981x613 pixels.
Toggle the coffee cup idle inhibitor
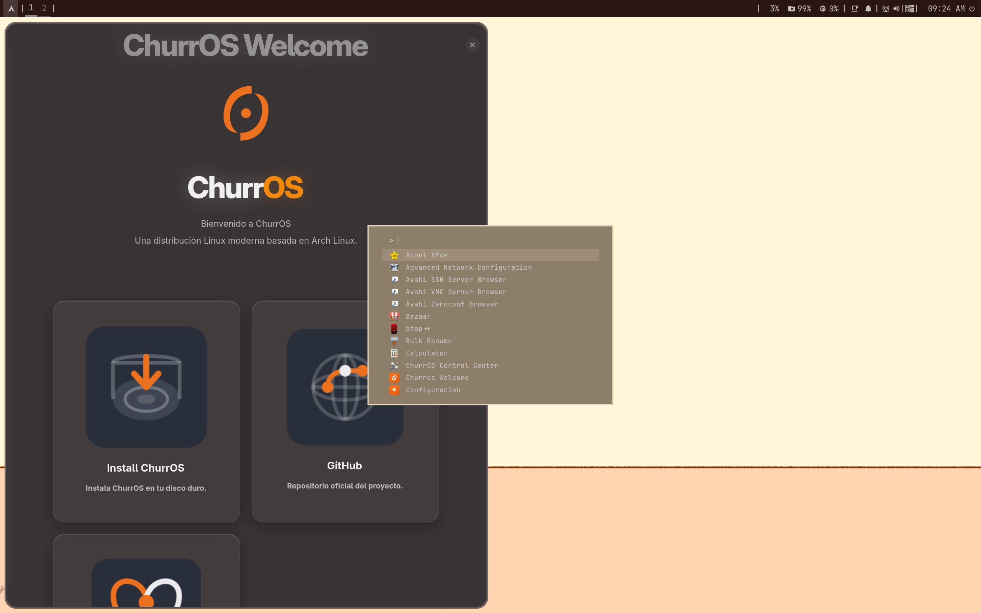pyautogui.click(x=855, y=8)
